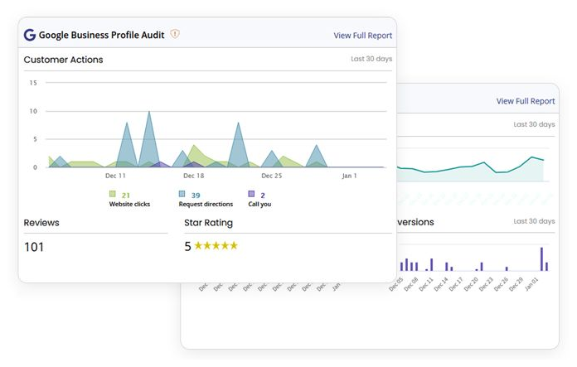
Task: Click the Dec 25 axis label
Action: [x=272, y=176]
